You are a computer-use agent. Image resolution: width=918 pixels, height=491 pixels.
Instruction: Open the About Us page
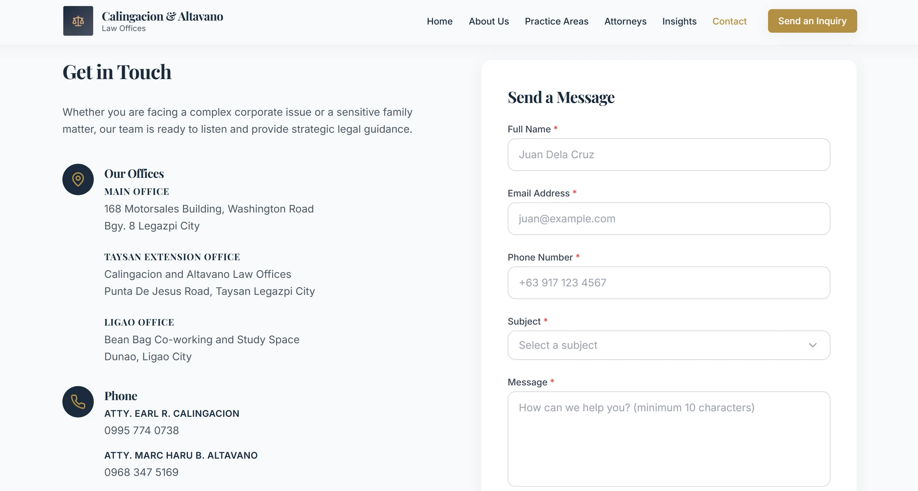[489, 21]
